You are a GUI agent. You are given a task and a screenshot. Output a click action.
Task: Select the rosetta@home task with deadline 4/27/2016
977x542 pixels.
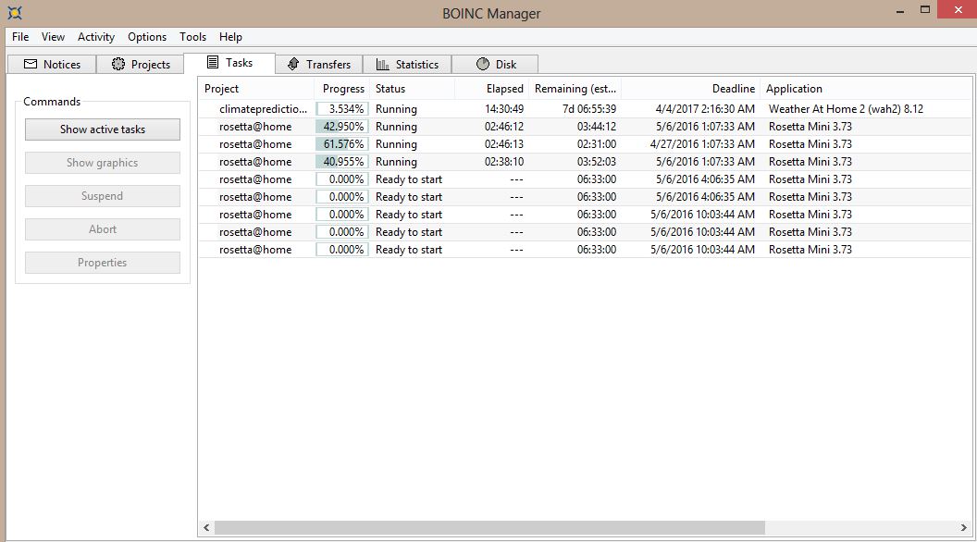click(x=585, y=144)
